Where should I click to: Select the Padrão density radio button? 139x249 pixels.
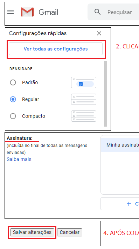13,82
